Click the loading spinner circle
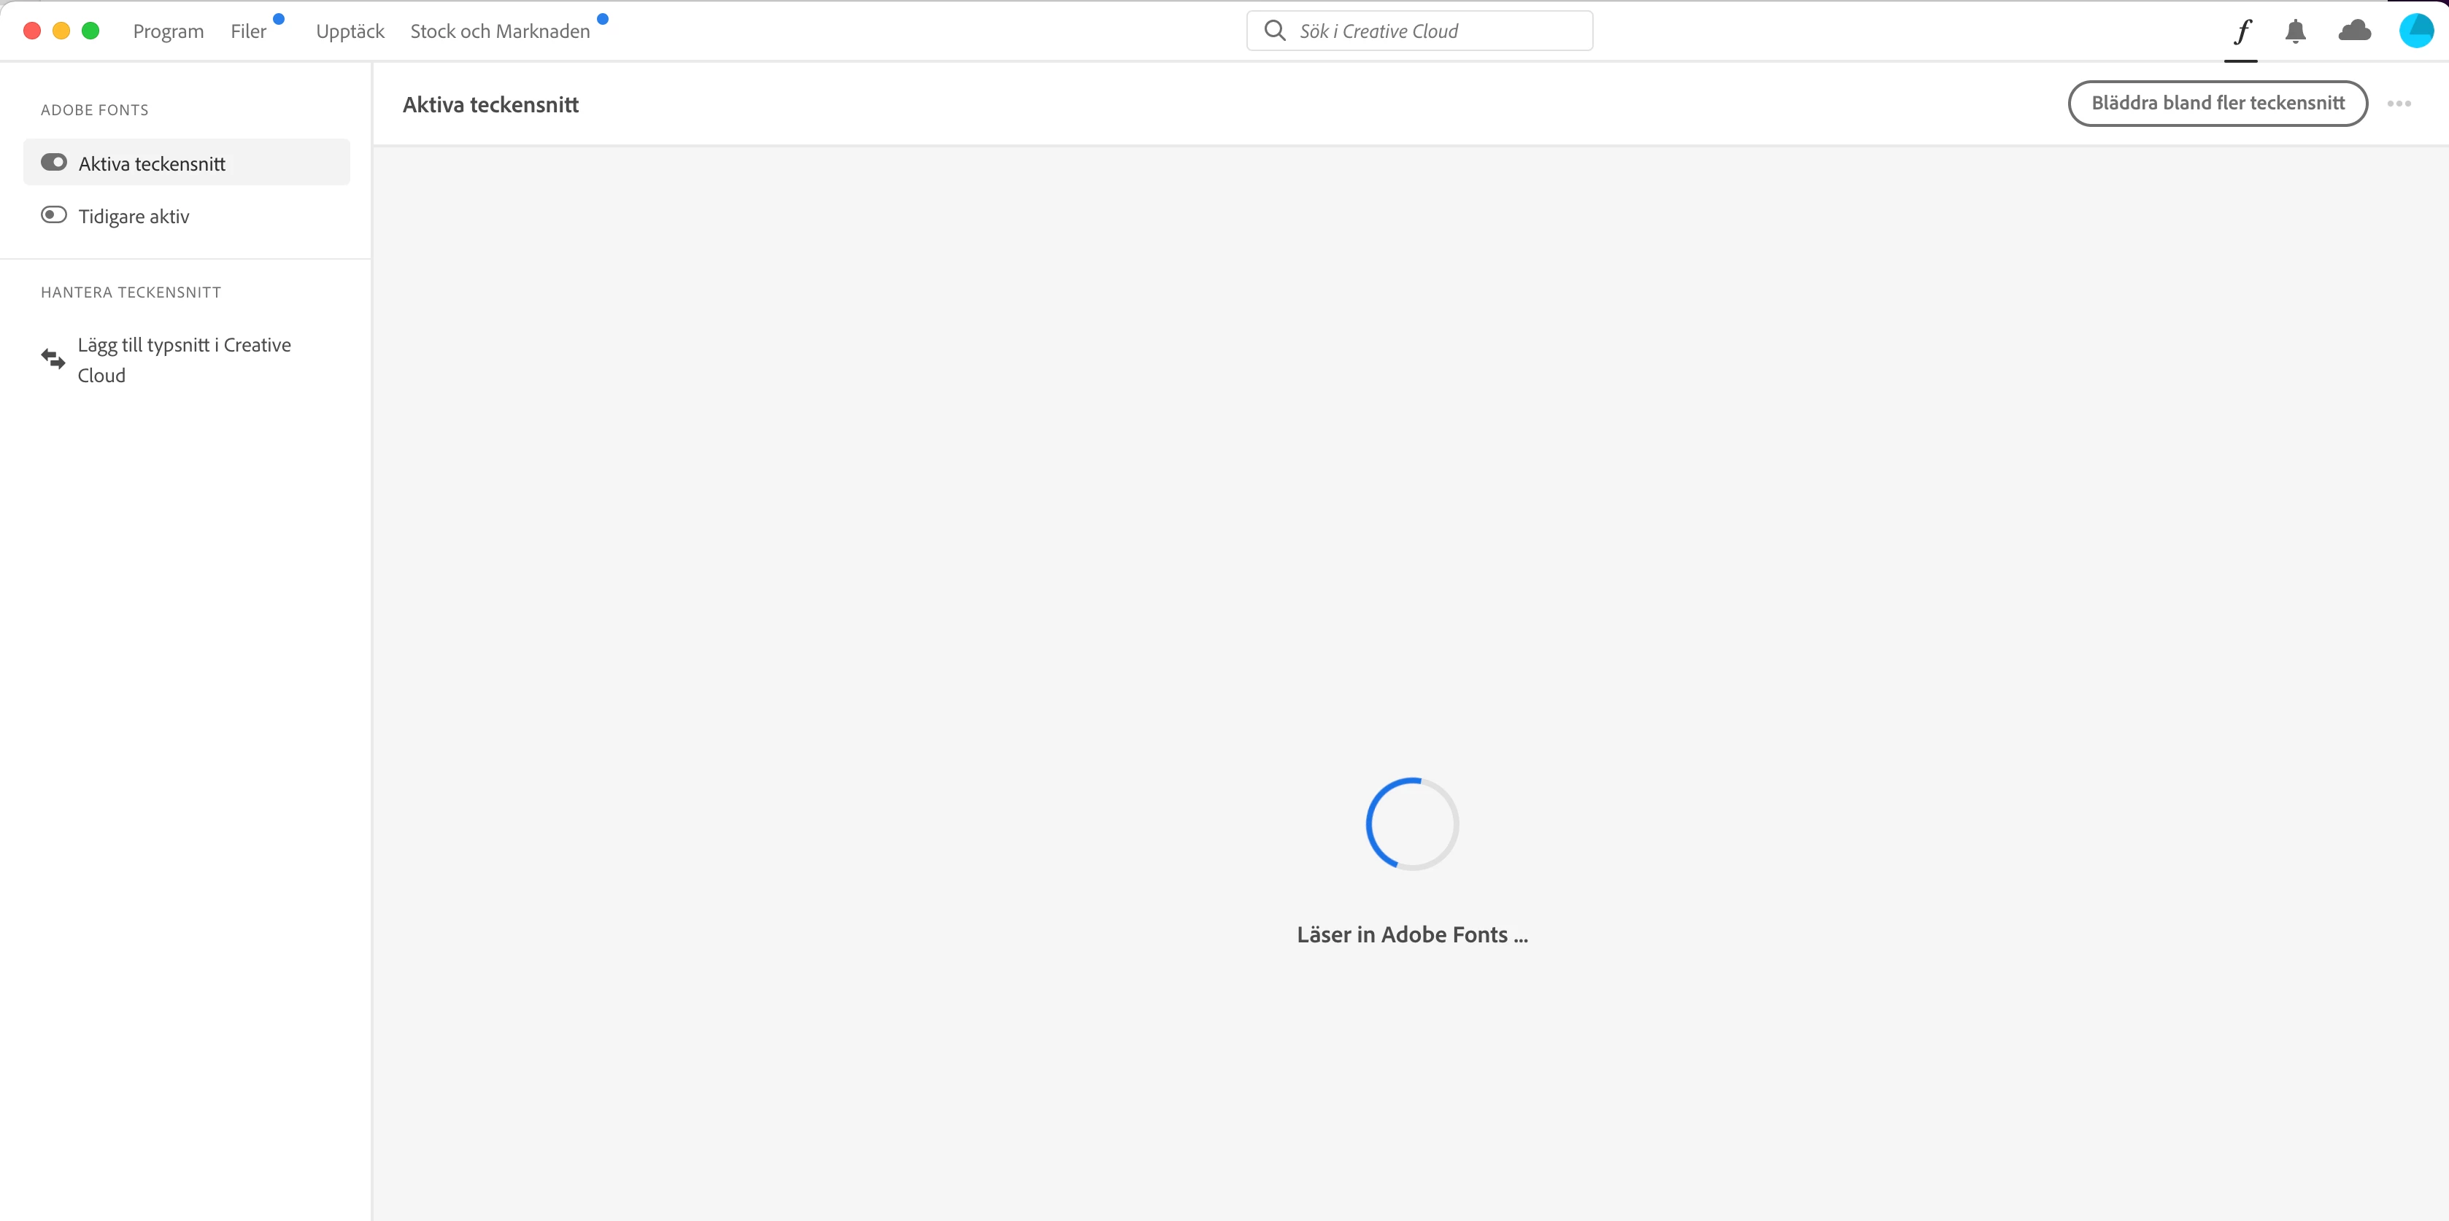This screenshot has height=1221, width=2449. click(1412, 823)
